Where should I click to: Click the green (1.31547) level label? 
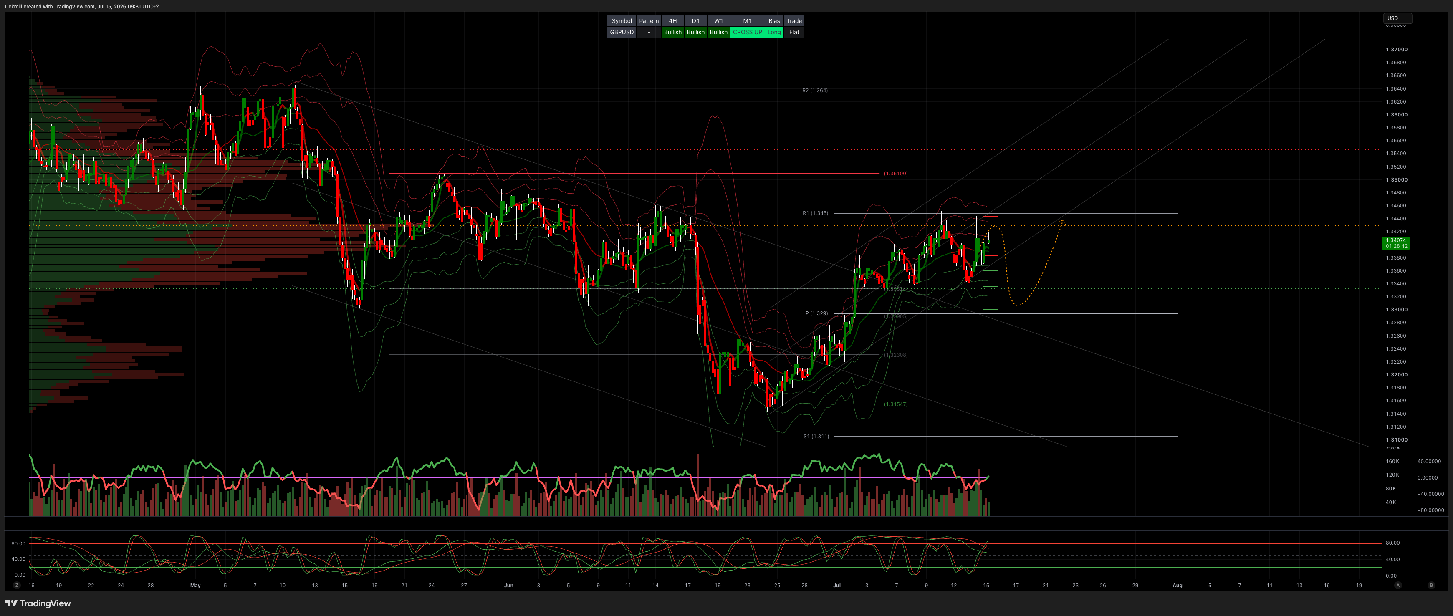tap(896, 404)
